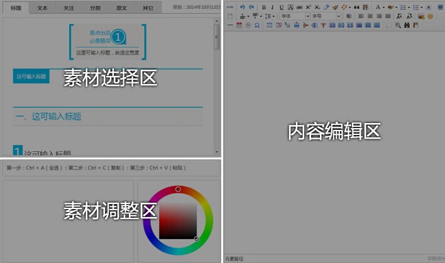
Task: Click template list scrollbar down arrow
Action: [217, 152]
